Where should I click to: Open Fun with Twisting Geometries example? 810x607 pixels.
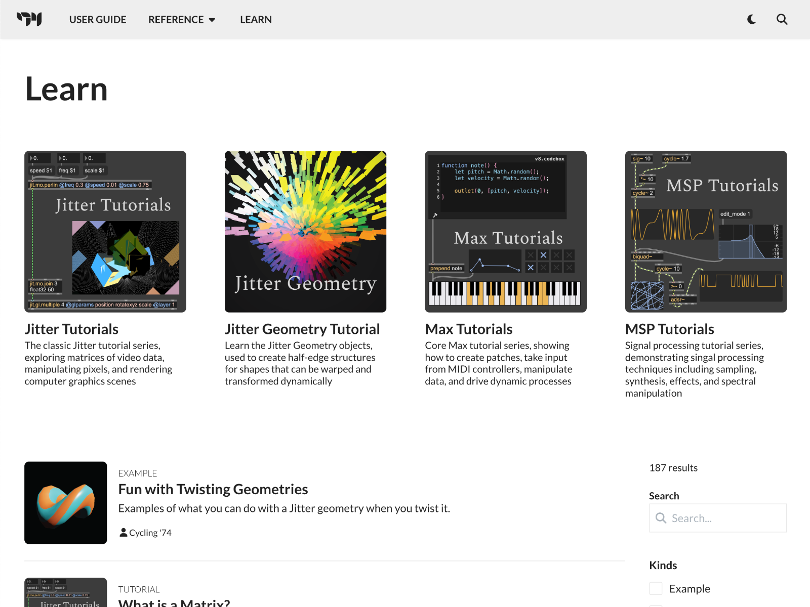tap(213, 489)
